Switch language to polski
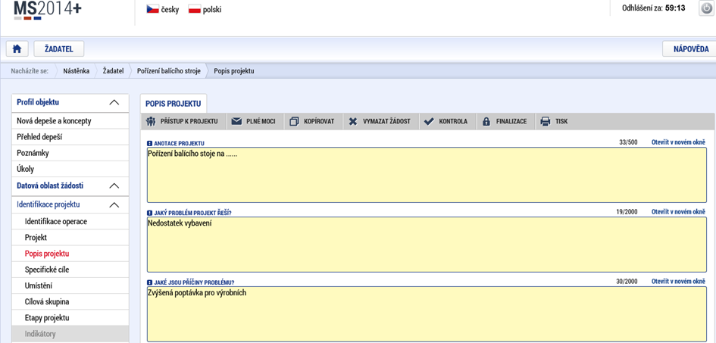This screenshot has width=716, height=343. coord(212,9)
